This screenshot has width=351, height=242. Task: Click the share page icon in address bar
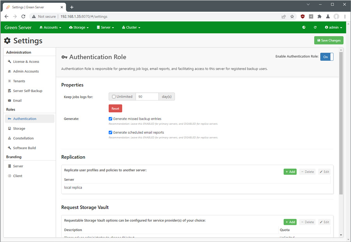pyautogui.click(x=284, y=16)
